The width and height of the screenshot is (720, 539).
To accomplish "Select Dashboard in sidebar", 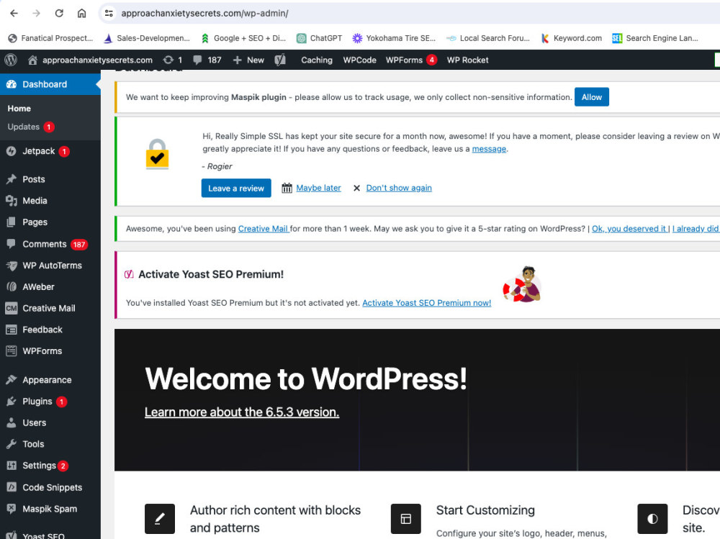I will 50,84.
